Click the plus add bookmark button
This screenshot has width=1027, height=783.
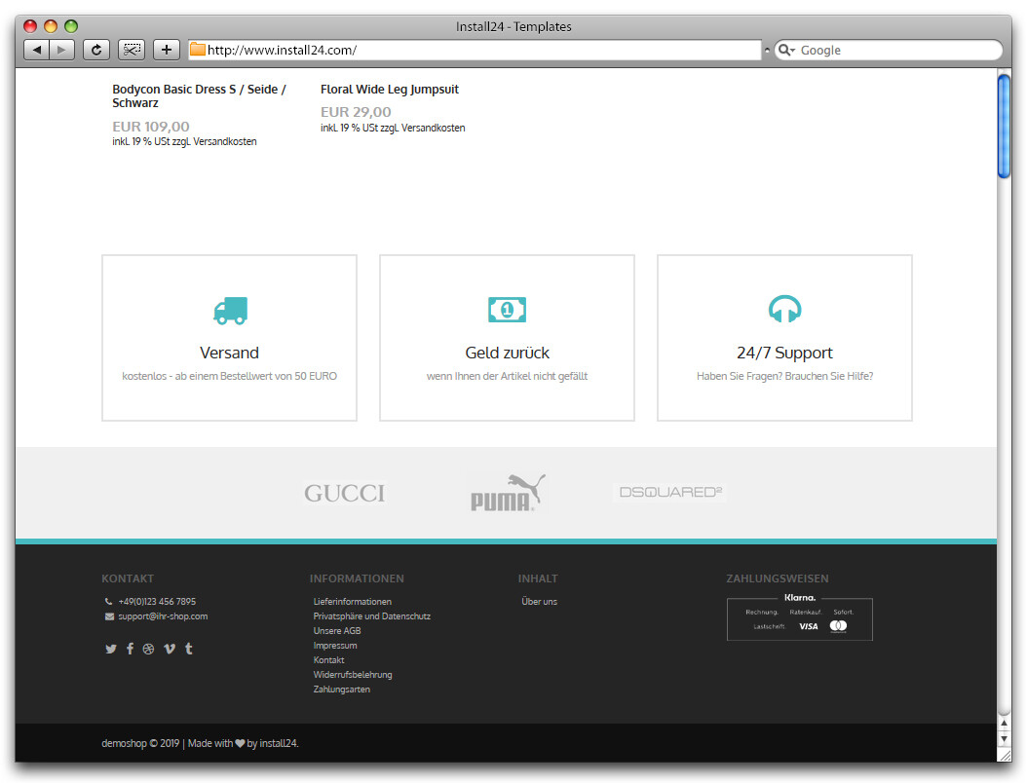coord(167,50)
